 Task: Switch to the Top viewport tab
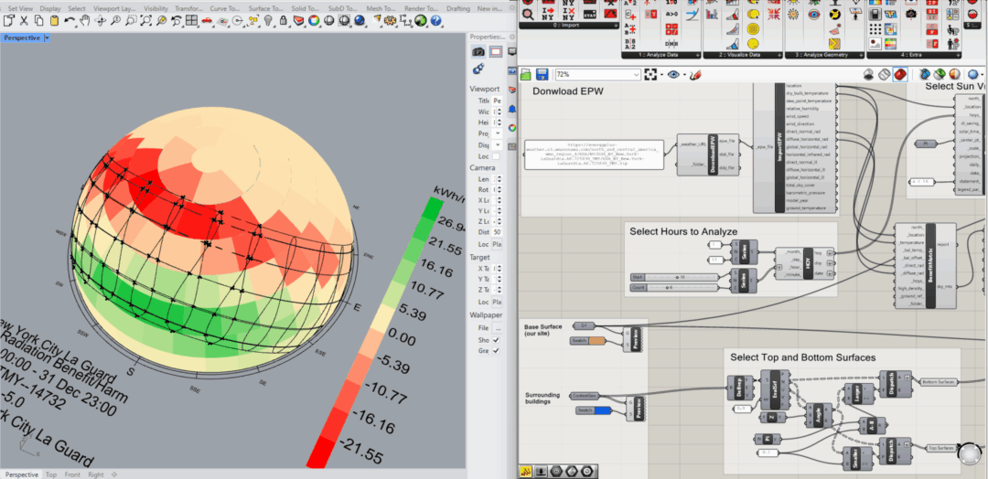(x=51, y=474)
